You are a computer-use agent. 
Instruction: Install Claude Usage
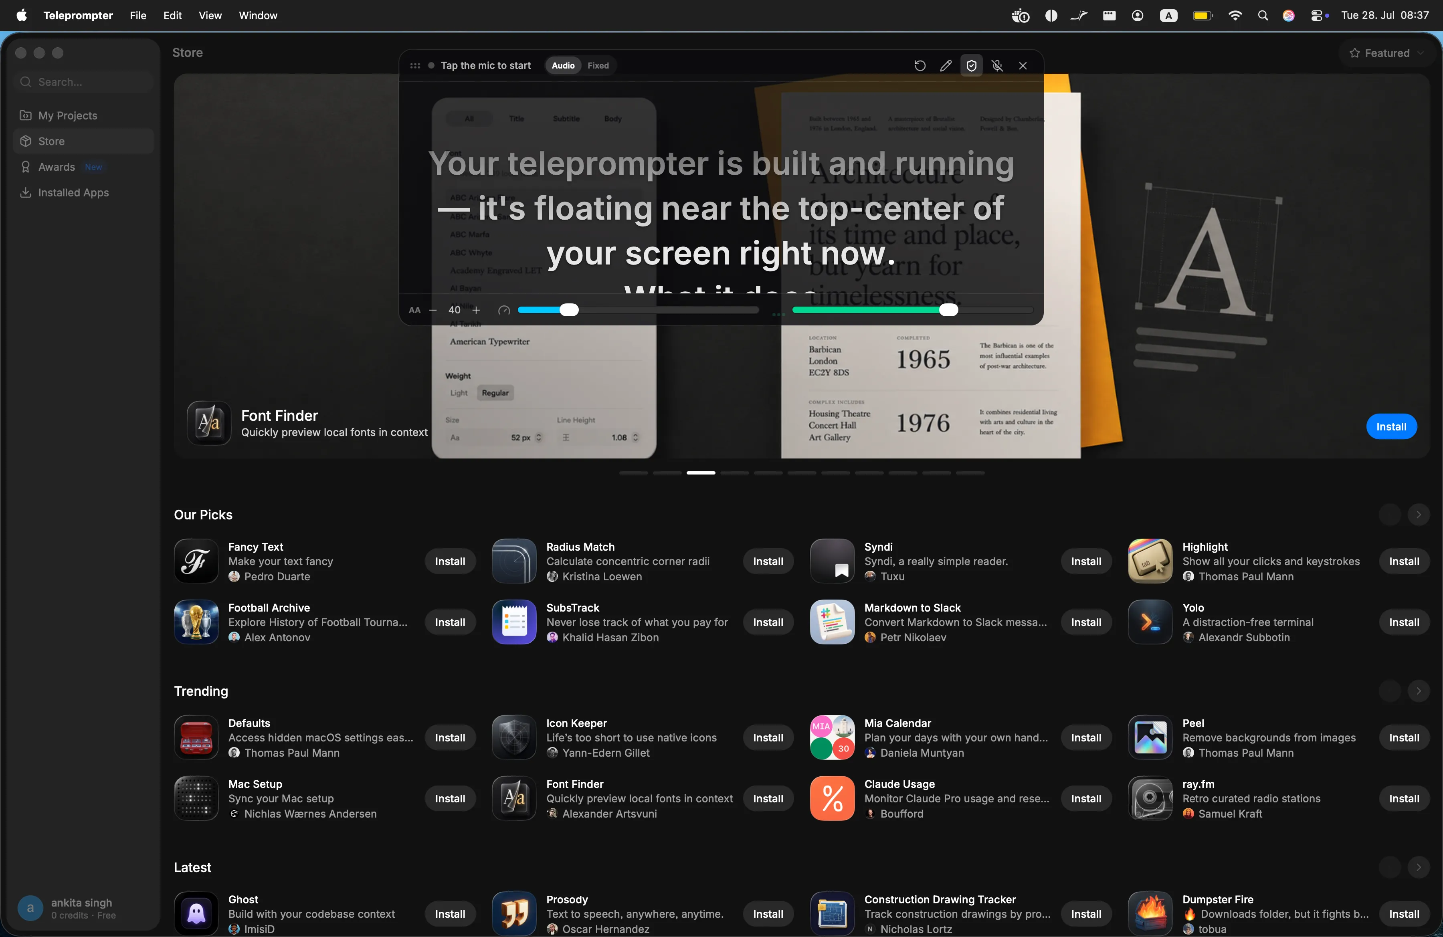1086,799
